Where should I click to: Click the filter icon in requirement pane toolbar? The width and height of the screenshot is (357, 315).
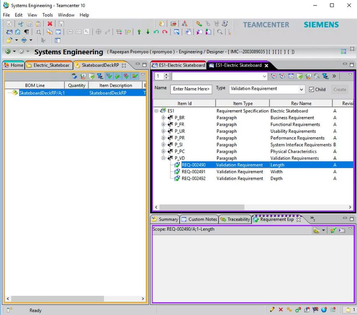325,76
